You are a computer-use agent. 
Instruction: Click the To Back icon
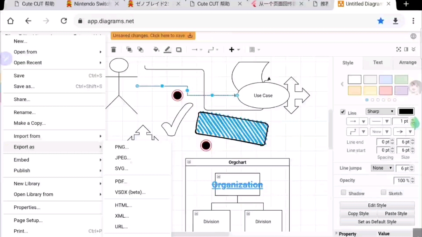pyautogui.click(x=140, y=49)
